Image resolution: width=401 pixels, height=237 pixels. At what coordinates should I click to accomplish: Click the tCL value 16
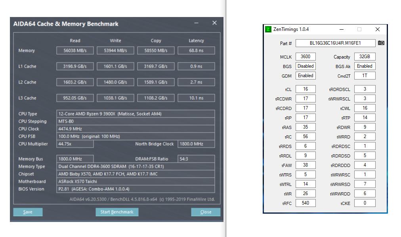click(306, 89)
